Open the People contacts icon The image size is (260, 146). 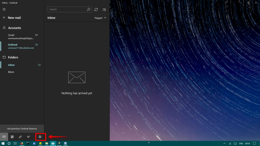coord(20,137)
